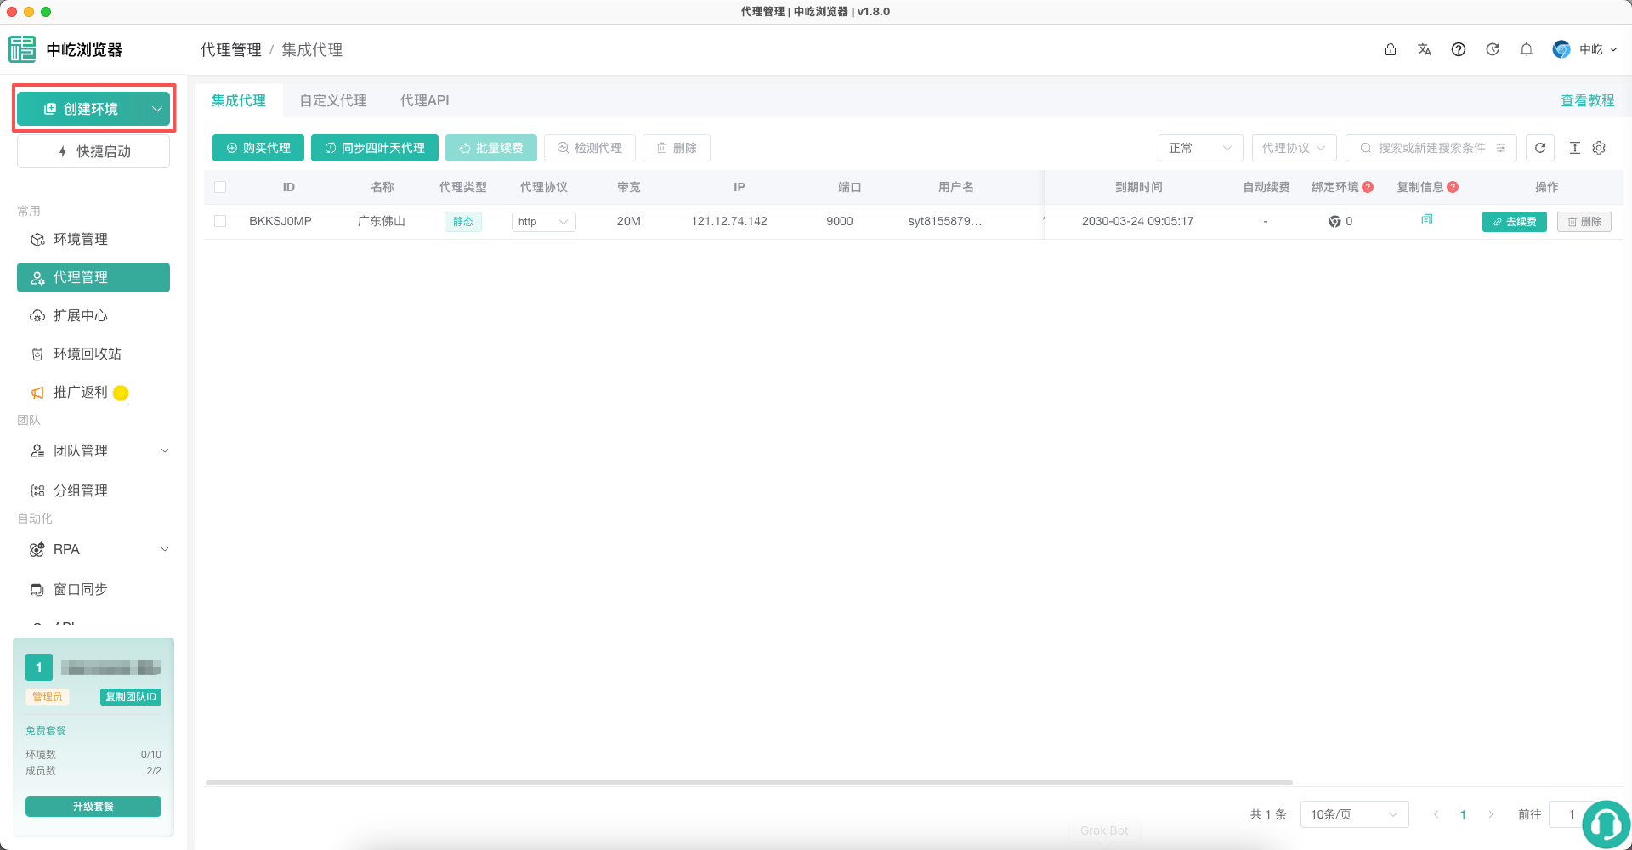Switch to the 代理API tab
This screenshot has width=1632, height=850.
[x=424, y=100]
